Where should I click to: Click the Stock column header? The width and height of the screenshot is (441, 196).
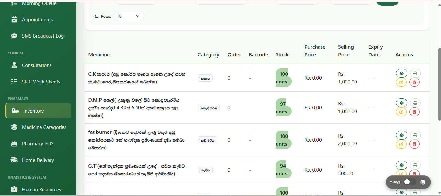[x=282, y=55]
